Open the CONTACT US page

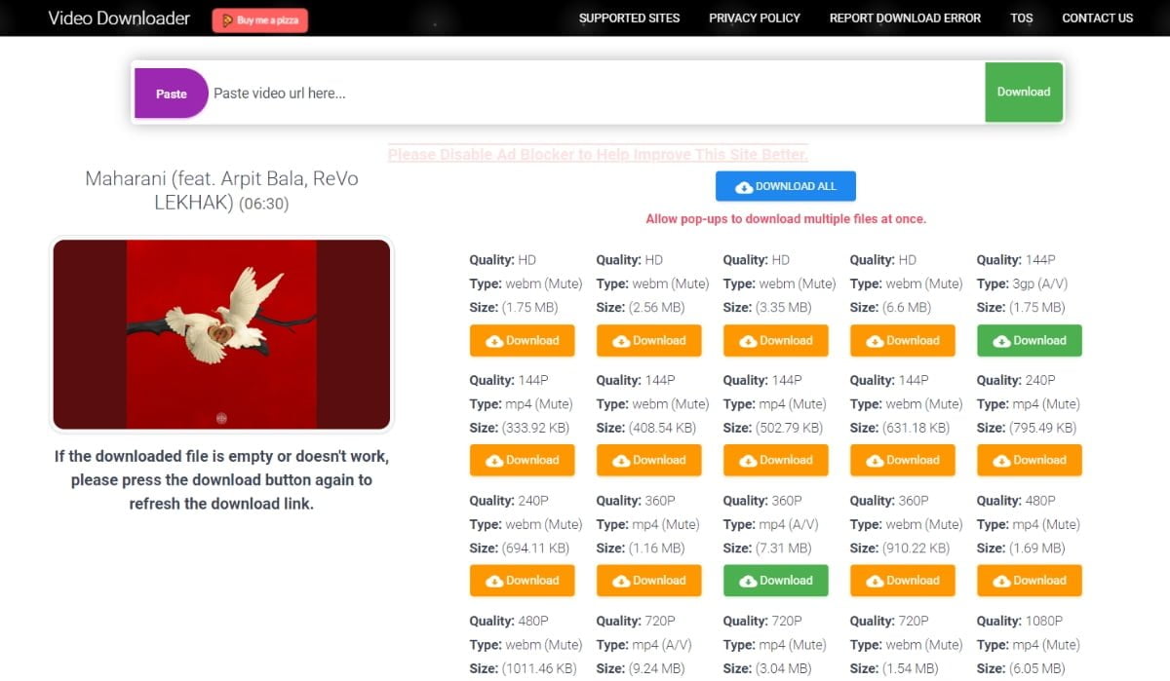(1097, 18)
